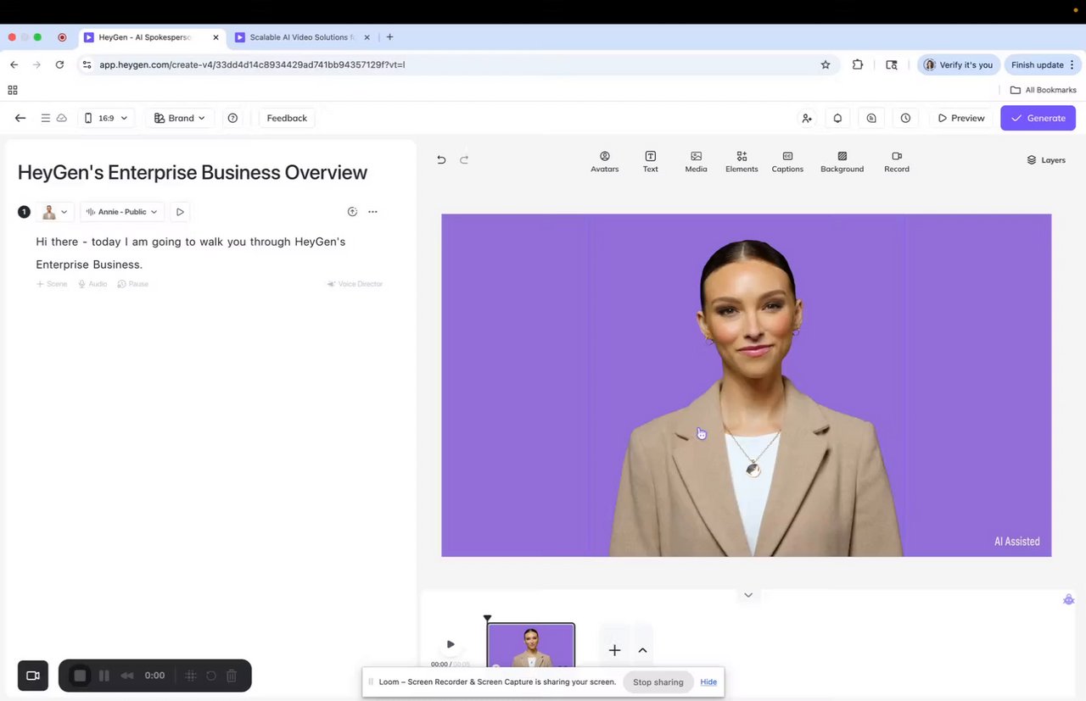Open the Background settings
Image resolution: width=1086 pixels, height=701 pixels.
[842, 162]
